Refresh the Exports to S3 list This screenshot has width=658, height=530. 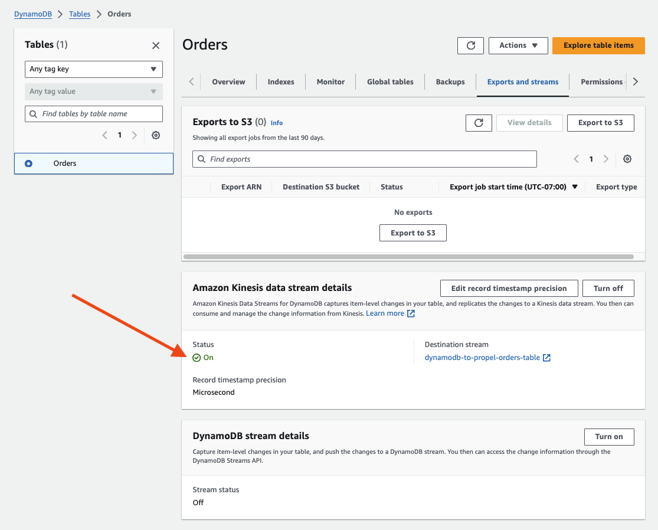click(x=479, y=123)
